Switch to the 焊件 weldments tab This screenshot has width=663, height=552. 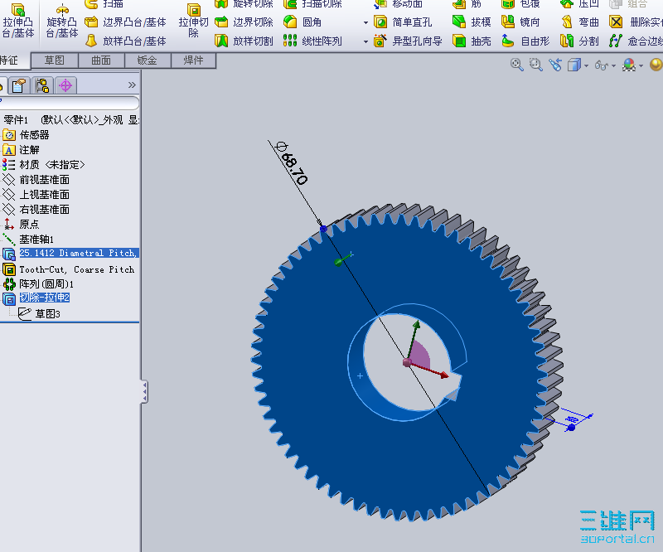pos(194,61)
